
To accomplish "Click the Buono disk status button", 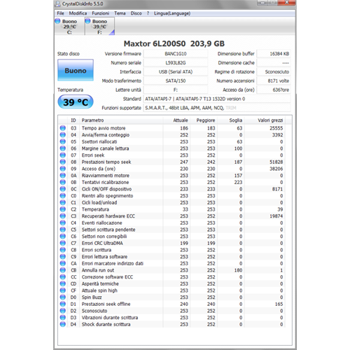I will coord(76,70).
